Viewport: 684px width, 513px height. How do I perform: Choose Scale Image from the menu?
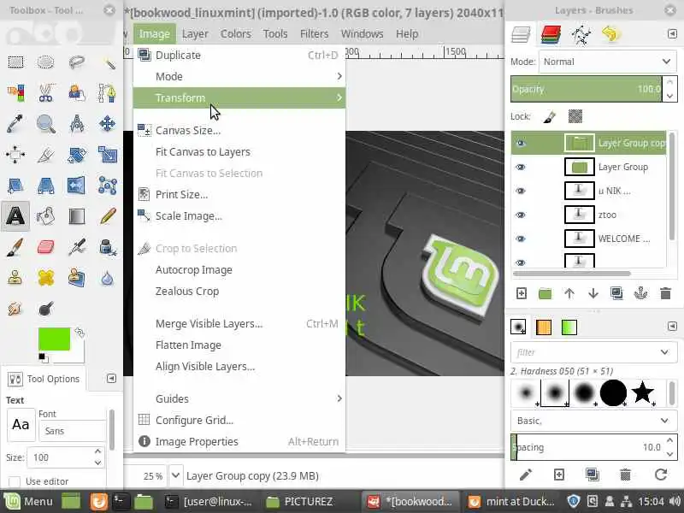239,216
